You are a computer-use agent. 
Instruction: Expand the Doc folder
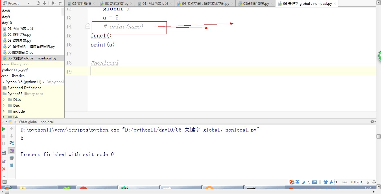point(4,105)
